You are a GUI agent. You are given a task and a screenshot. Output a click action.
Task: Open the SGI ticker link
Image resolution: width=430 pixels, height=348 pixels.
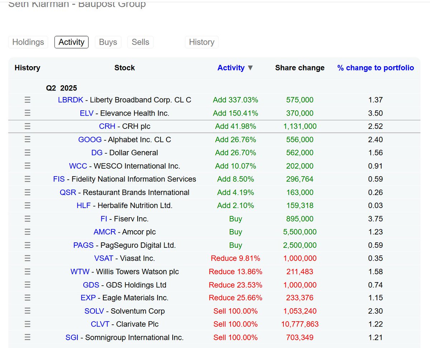(x=72, y=338)
